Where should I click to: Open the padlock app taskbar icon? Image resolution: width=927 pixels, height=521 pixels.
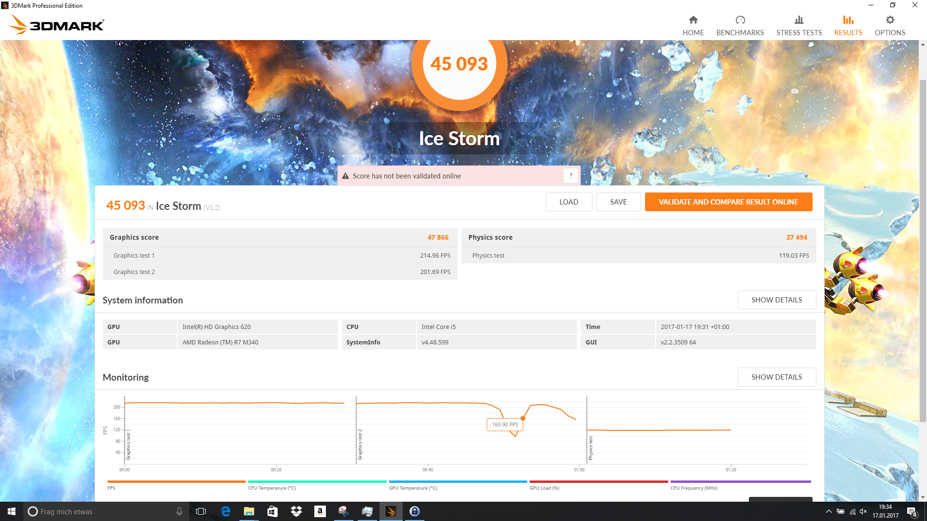[x=414, y=511]
